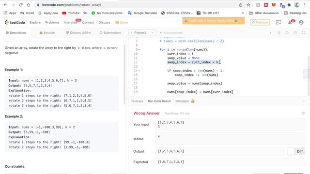Share page using address bar share icon
This screenshot has height=174, width=310.
point(241,5)
